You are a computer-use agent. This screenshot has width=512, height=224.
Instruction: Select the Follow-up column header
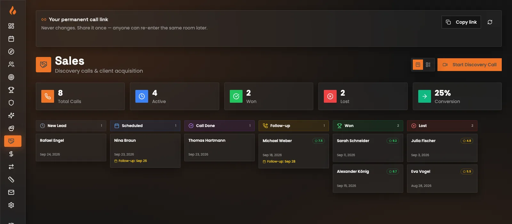tap(294, 126)
